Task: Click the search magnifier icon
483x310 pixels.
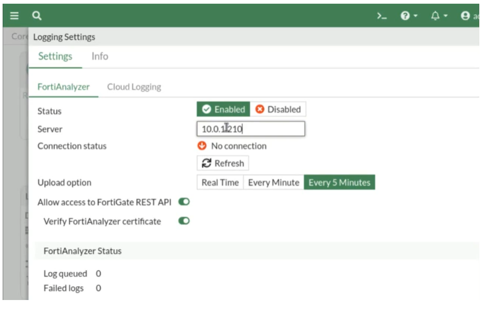Action: point(37,15)
